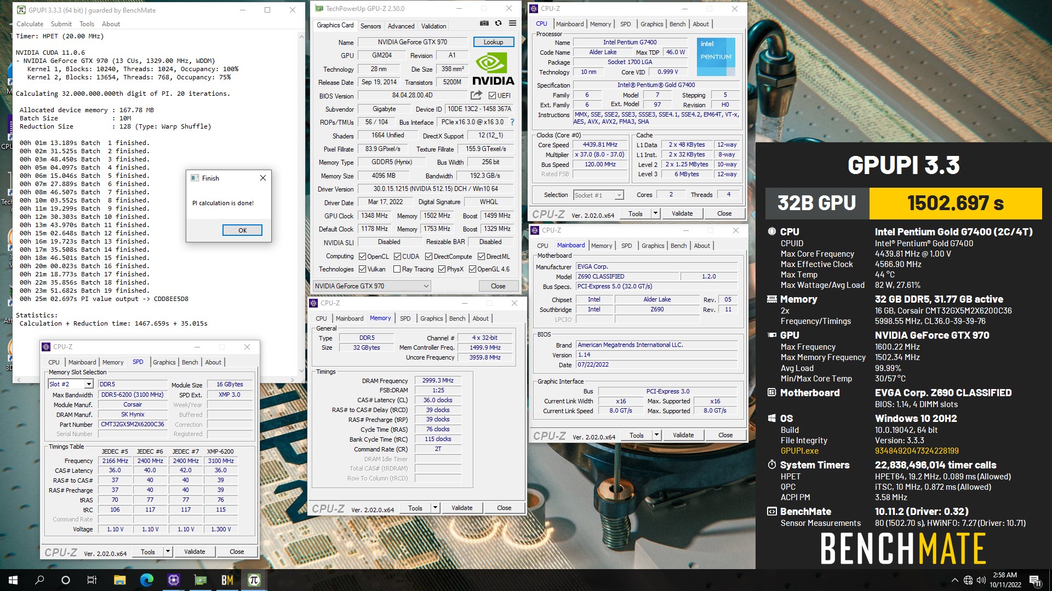Image resolution: width=1052 pixels, height=591 pixels.
Task: Click the BIOS version share/export icon
Action: click(x=476, y=95)
